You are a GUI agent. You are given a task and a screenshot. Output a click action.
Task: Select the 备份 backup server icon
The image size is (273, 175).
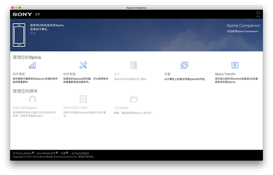click(x=134, y=65)
